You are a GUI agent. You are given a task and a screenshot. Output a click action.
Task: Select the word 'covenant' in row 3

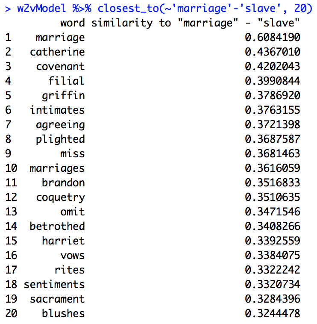[x=60, y=67]
